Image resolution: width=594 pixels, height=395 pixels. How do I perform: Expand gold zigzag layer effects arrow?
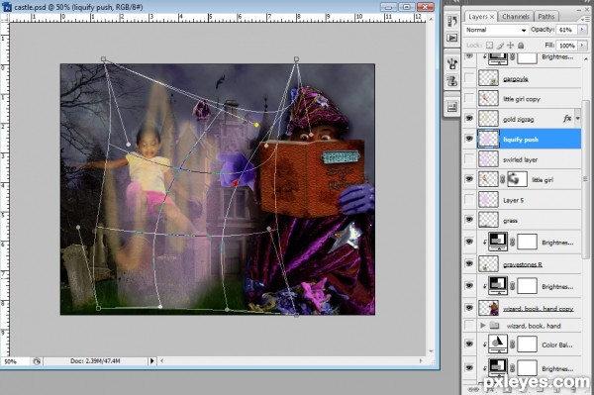[577, 119]
